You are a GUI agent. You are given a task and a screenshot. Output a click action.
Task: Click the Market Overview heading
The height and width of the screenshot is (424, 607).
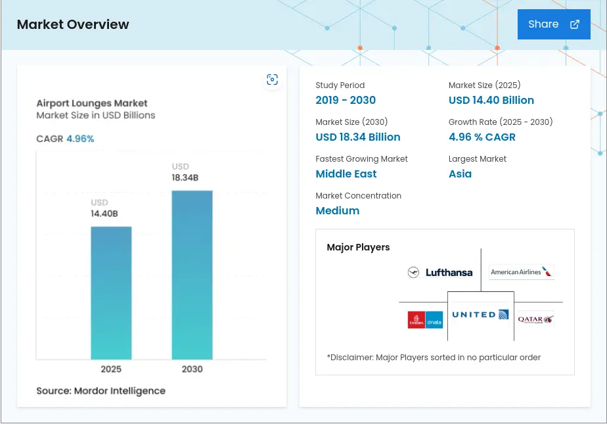tap(73, 24)
